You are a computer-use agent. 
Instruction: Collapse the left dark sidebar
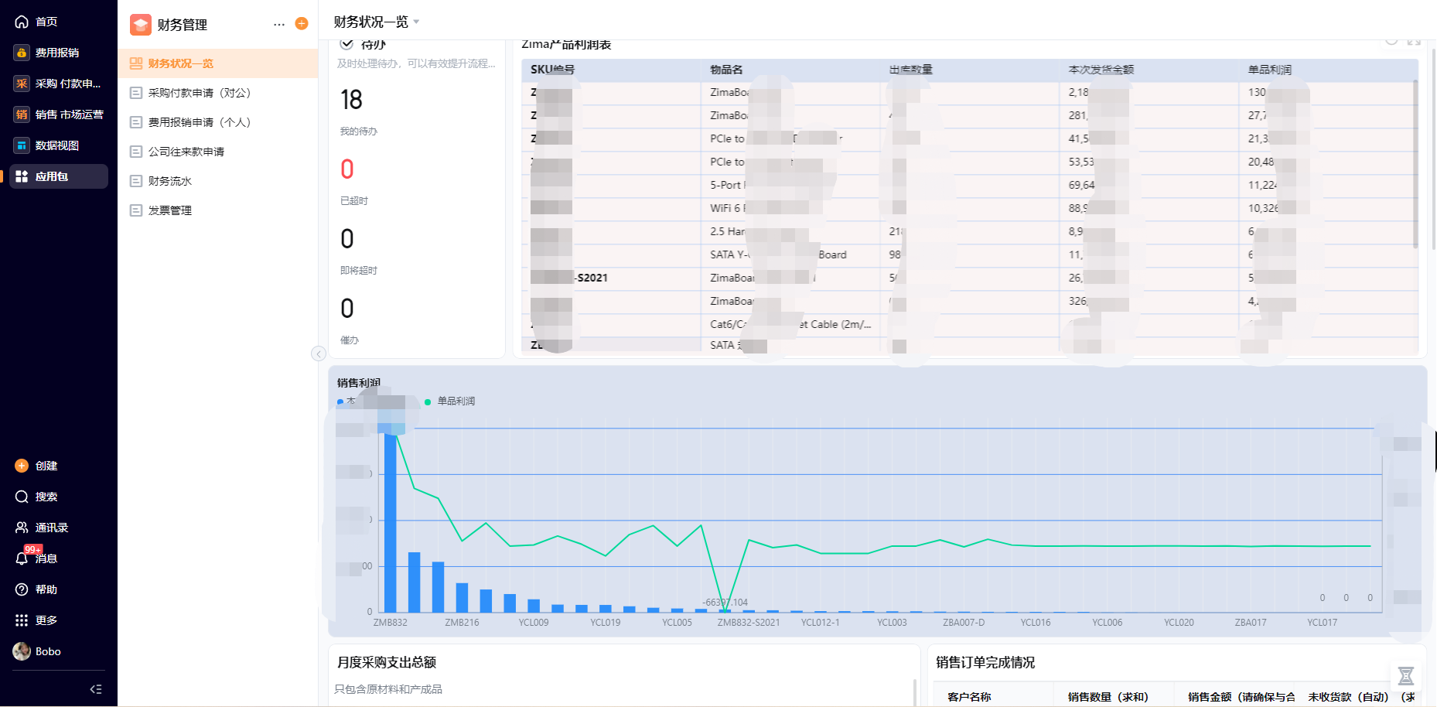coord(96,689)
